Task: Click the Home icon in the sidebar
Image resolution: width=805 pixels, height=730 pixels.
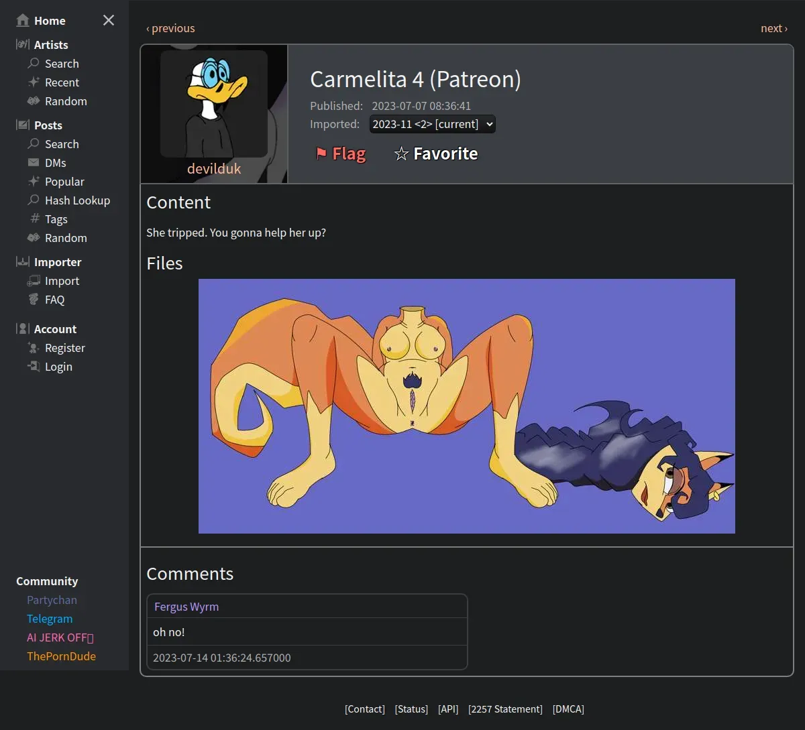Action: click(23, 21)
